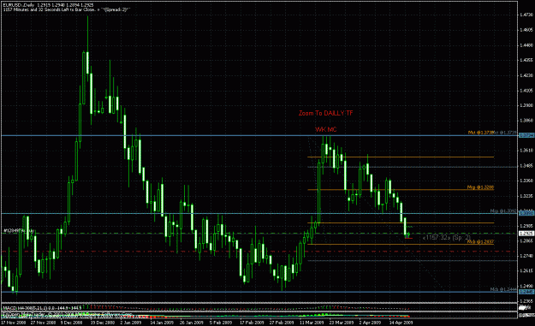Click the '19 Dec 2008' date on the time axis
The image size is (535, 326).
(103, 323)
